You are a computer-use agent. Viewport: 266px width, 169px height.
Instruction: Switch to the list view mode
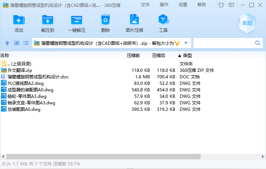click(x=26, y=43)
